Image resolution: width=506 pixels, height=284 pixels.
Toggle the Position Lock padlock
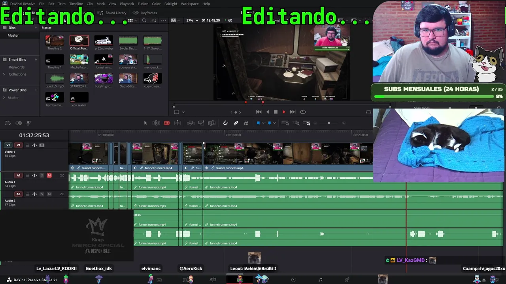(246, 123)
